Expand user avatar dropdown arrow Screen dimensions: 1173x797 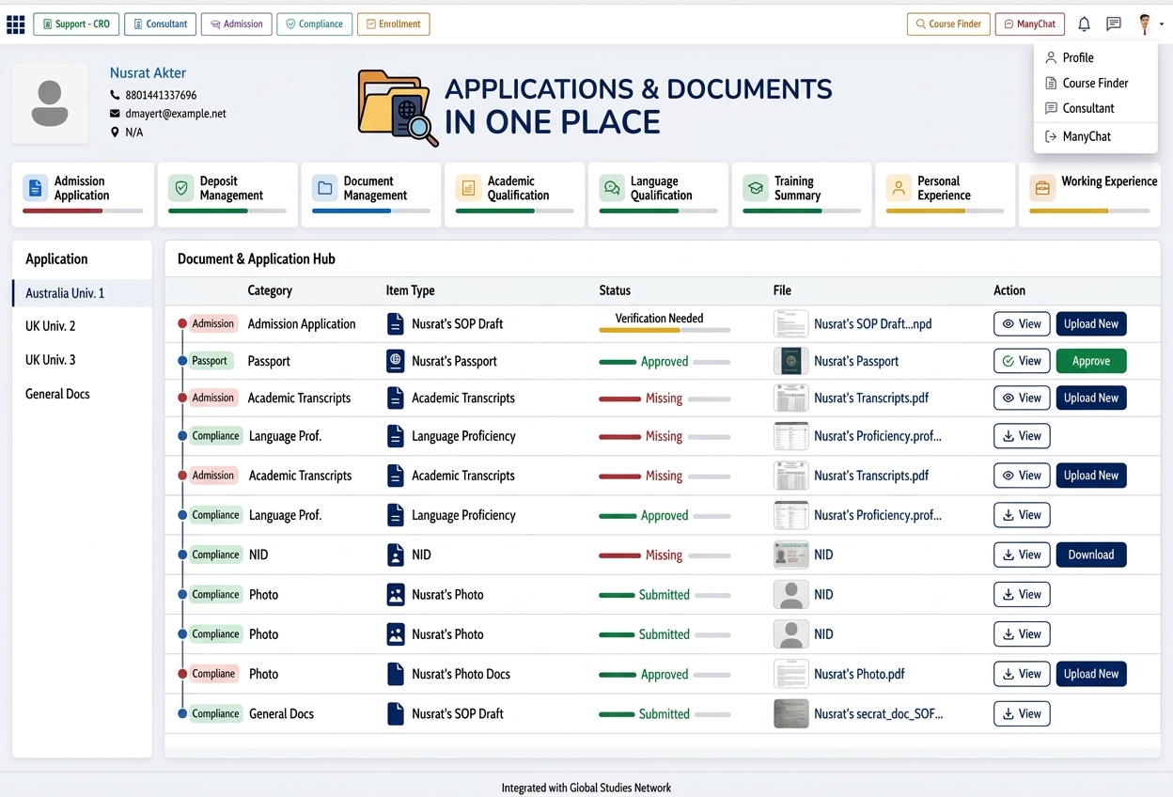tap(1162, 25)
